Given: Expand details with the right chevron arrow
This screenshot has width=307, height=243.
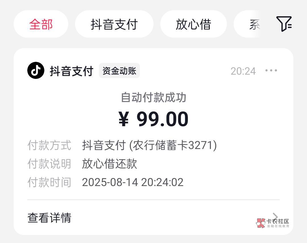Looking at the screenshot, I should 275,217.
